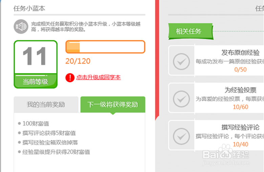Click checkmark icon for 撰写经验评论 task
This screenshot has height=172, width=264.
[x=181, y=137]
